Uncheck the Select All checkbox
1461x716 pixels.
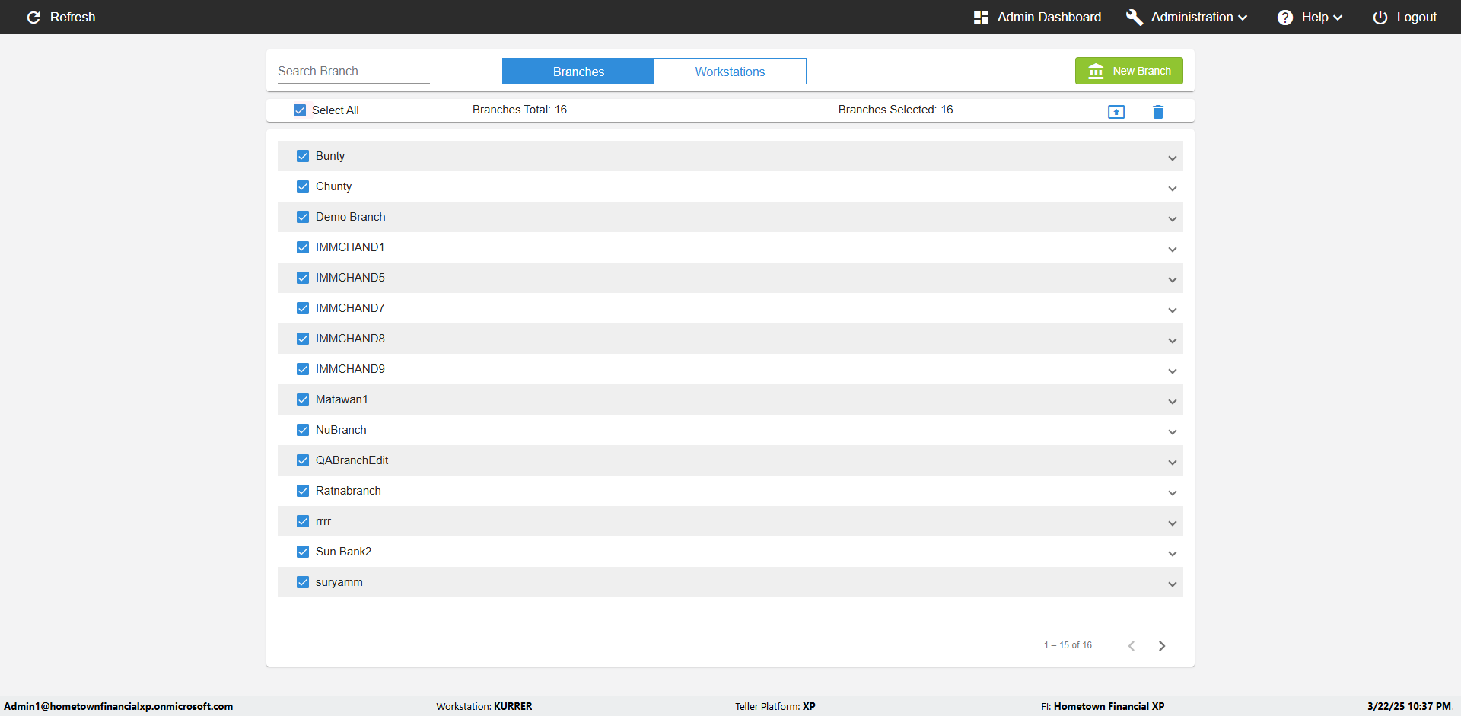click(300, 110)
